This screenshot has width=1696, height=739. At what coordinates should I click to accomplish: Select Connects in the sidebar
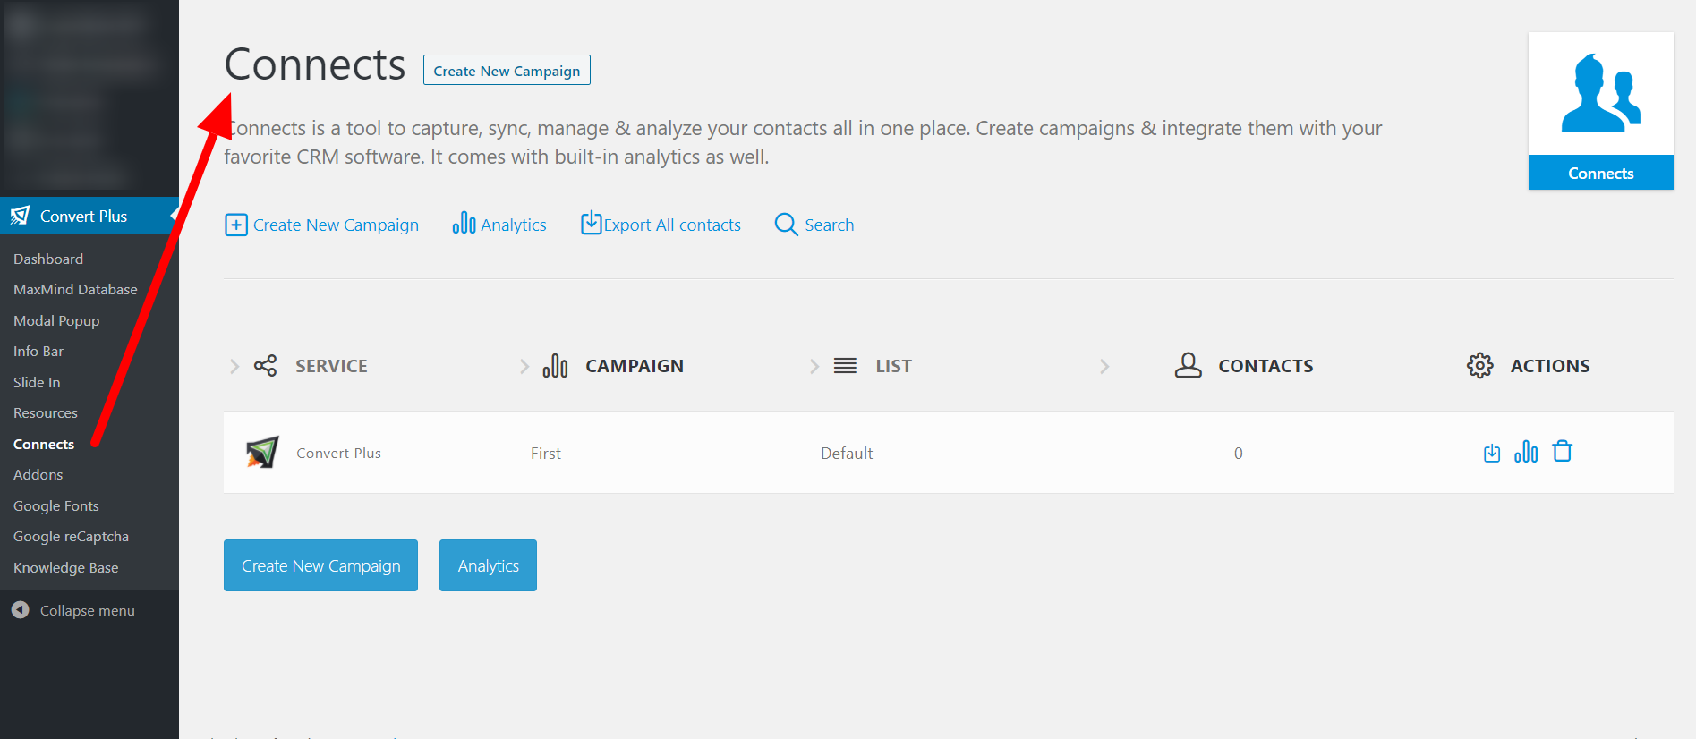(x=44, y=444)
